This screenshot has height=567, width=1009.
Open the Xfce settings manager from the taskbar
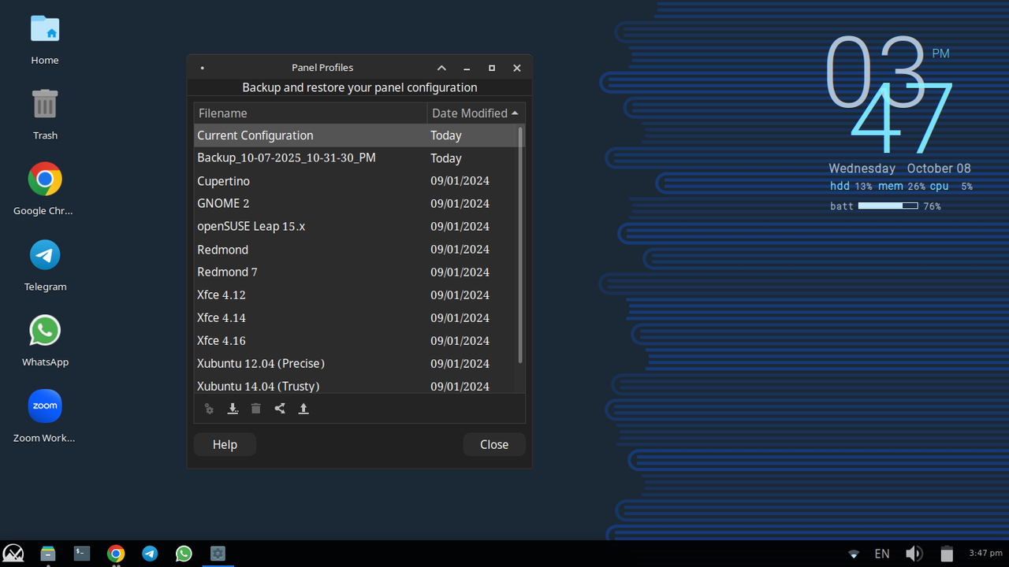(x=218, y=554)
